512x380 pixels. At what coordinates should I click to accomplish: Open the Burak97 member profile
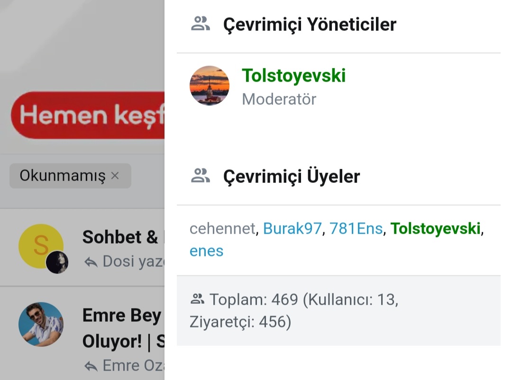click(x=292, y=229)
